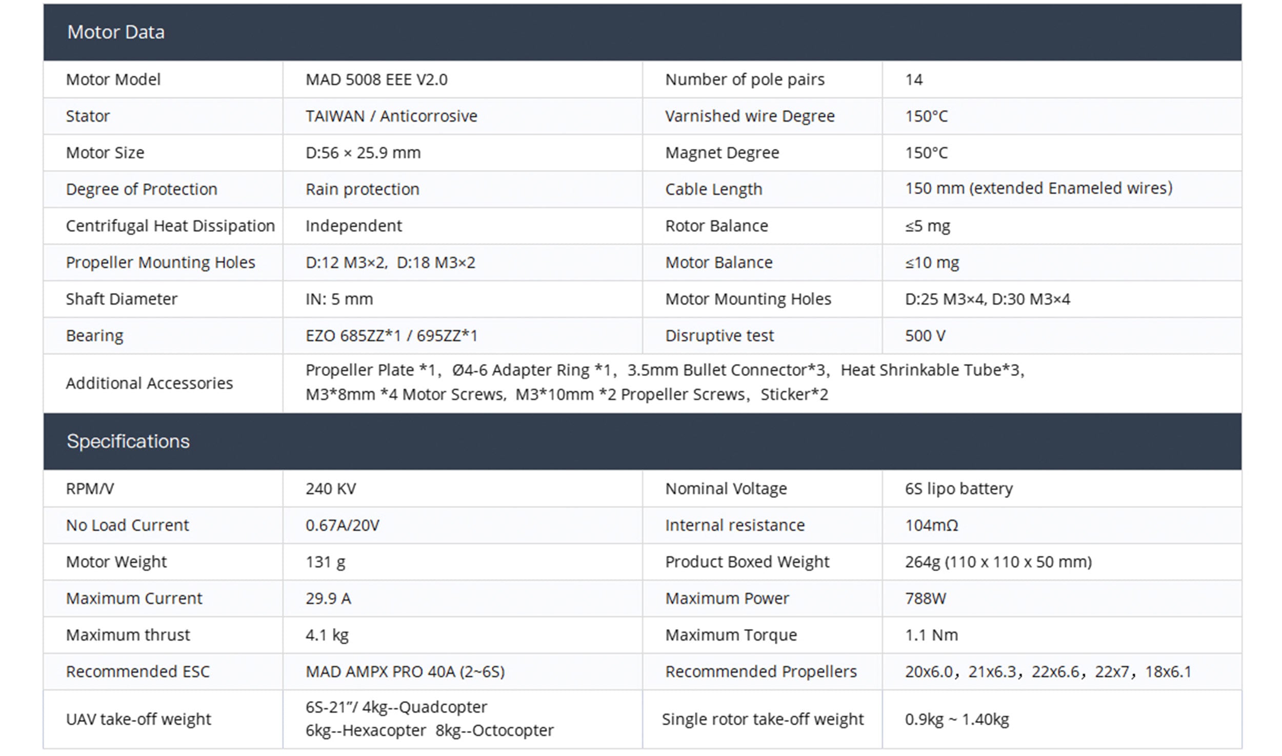
Task: Select the 240 KV RPM/V value
Action: click(x=331, y=489)
